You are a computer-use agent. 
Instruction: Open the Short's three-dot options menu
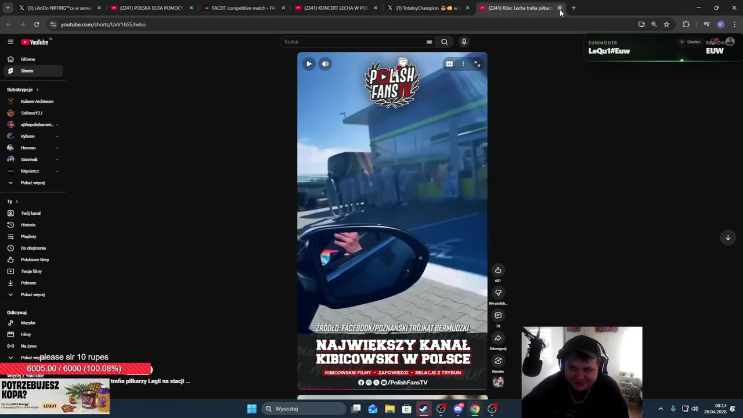pos(463,64)
